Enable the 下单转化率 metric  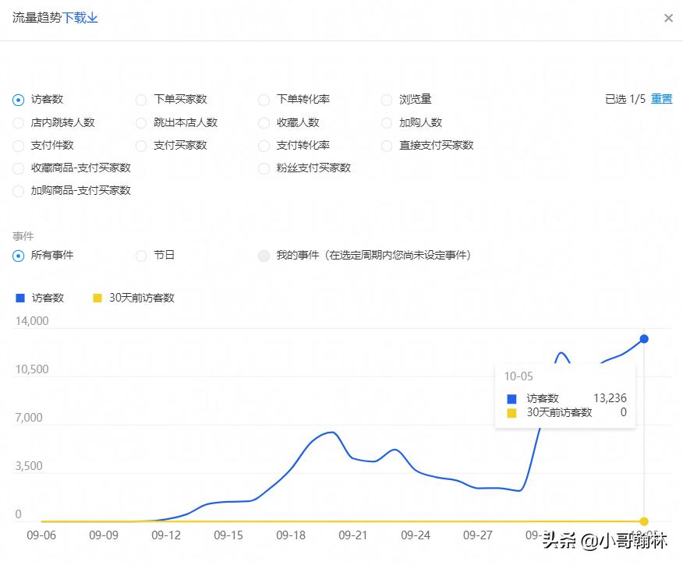click(264, 100)
